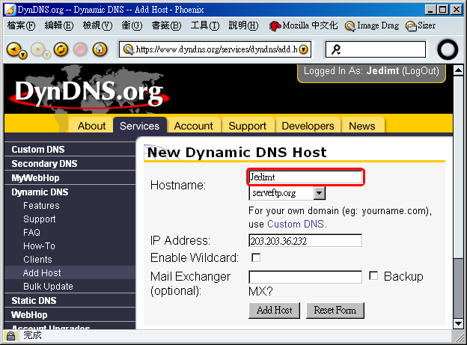Open Secondary DNS in the sidebar

[44, 164]
